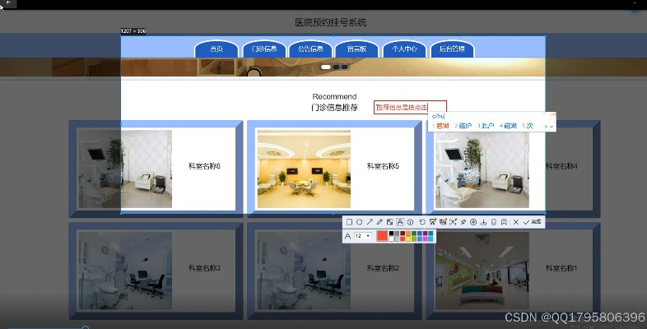The height and width of the screenshot is (329, 647).
Task: Cancel the screenshot with X icon
Action: [516, 222]
